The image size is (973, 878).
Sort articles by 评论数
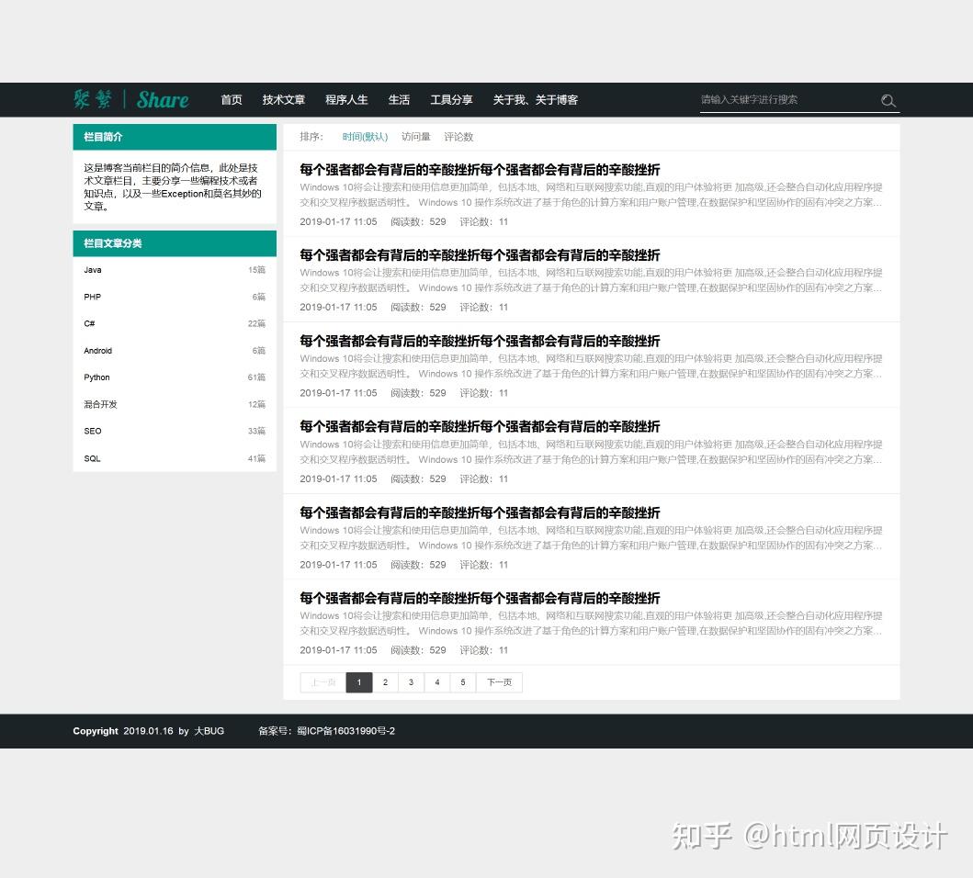click(x=458, y=137)
